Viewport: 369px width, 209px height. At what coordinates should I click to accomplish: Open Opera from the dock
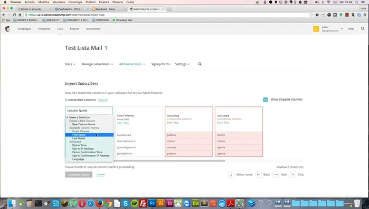(82, 203)
